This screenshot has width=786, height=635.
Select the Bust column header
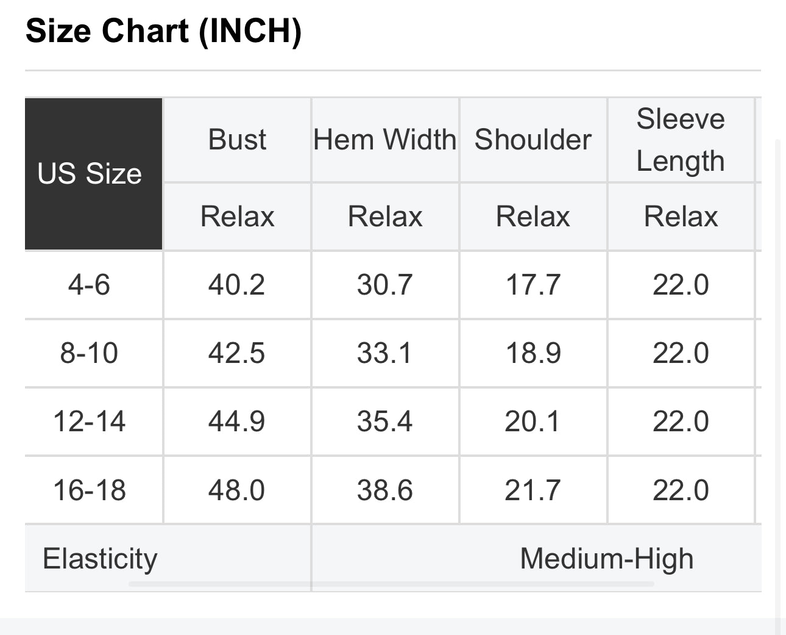(237, 140)
